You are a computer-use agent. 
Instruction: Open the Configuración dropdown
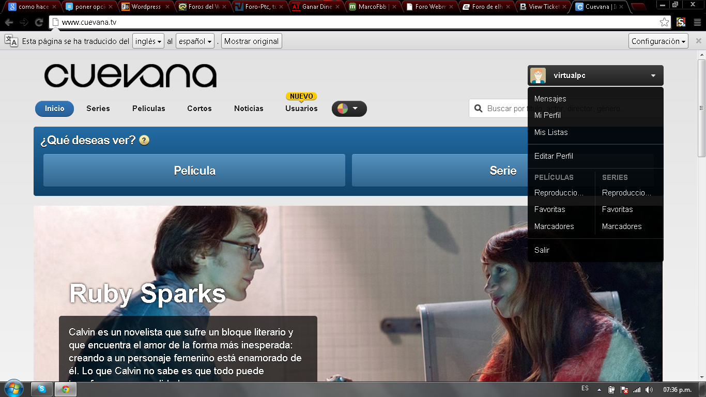[x=658, y=41]
